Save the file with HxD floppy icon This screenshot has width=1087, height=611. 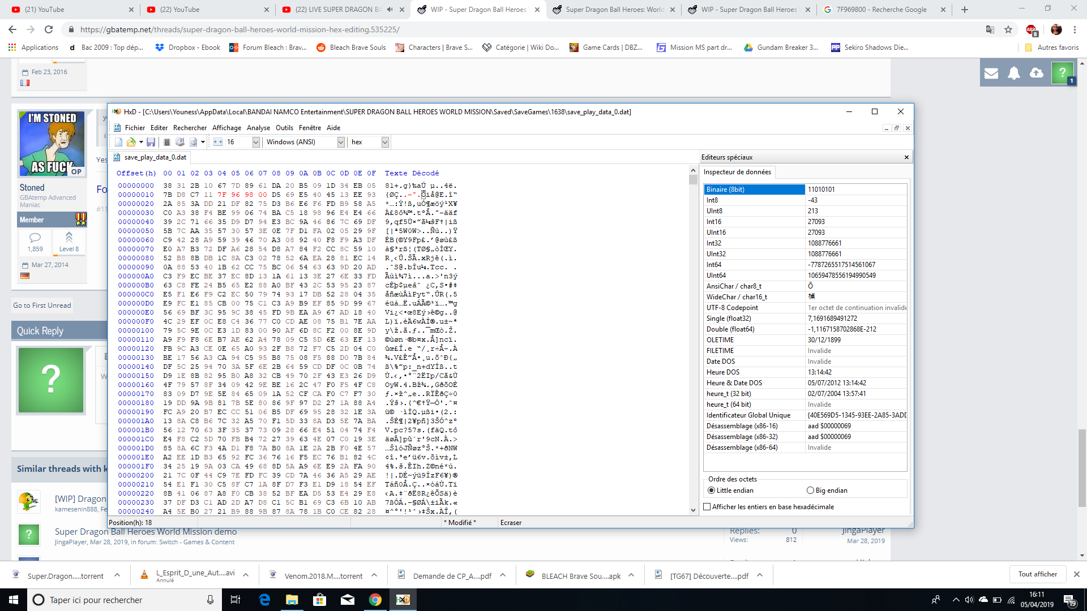tap(151, 142)
